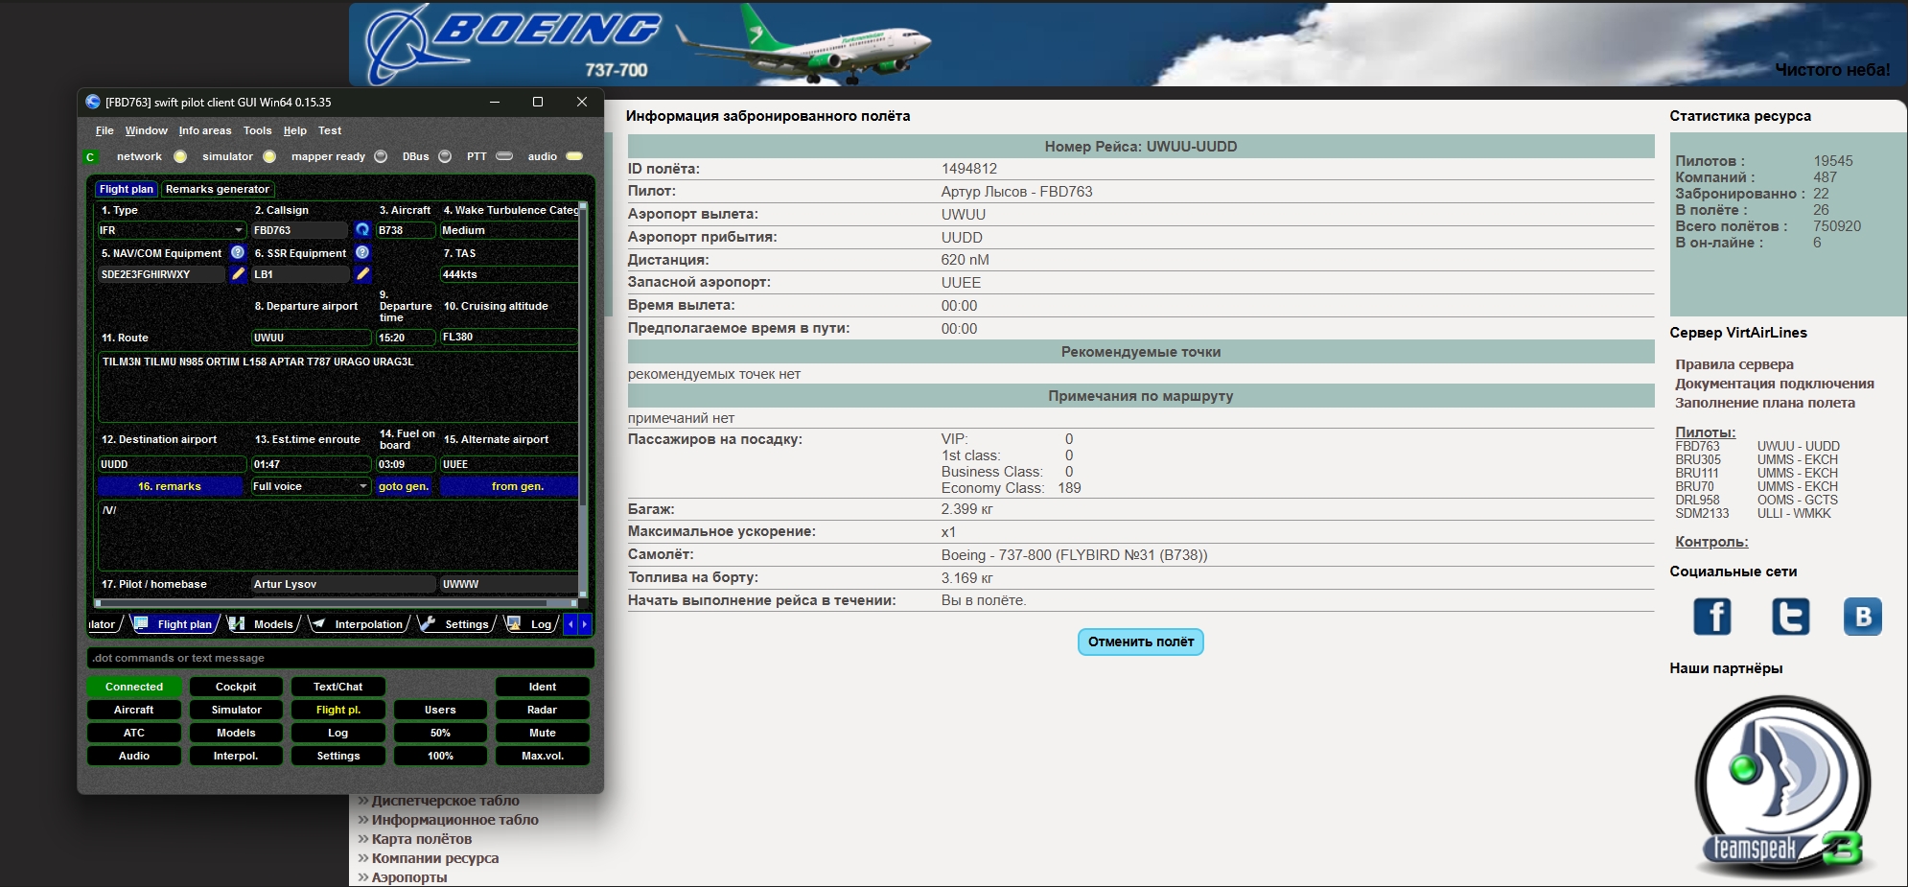Open the Правила сервера link
This screenshot has width=1908, height=887.
[1733, 364]
